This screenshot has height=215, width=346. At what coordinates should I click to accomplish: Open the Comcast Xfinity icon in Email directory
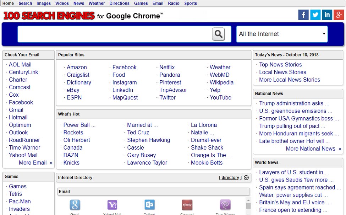point(187,205)
